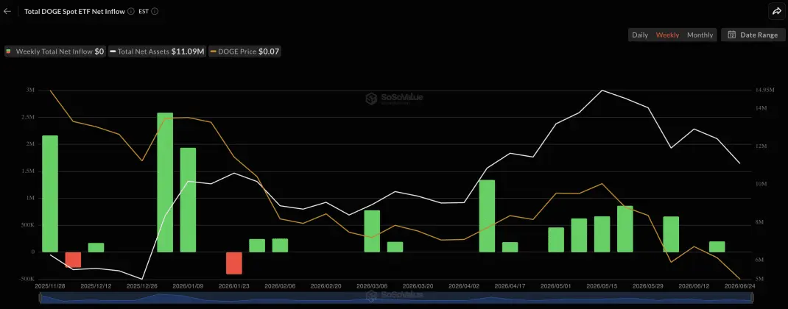The width and height of the screenshot is (788, 309).
Task: Select the Weekly interval tab
Action: pos(667,35)
